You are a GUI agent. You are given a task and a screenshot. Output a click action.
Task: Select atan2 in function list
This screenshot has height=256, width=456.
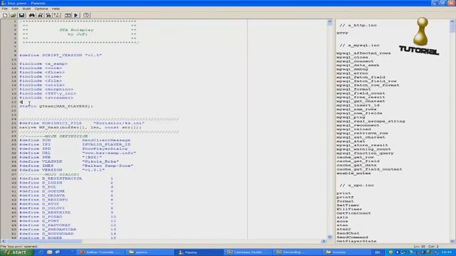343,229
